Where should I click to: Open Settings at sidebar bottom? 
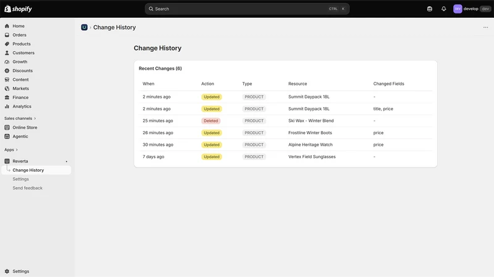tap(21, 271)
